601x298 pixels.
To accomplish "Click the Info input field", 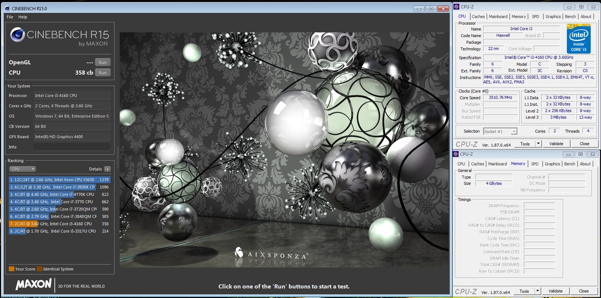I will [x=72, y=147].
